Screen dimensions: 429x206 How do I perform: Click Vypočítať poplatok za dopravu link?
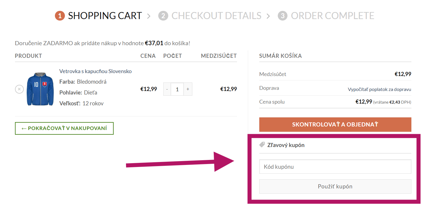click(x=379, y=90)
